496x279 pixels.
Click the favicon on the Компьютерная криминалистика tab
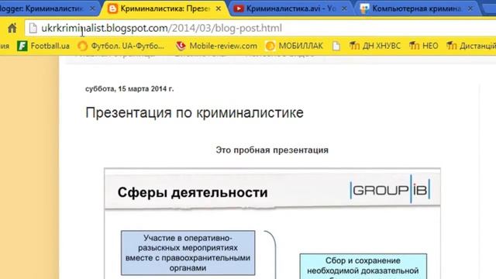364,9
